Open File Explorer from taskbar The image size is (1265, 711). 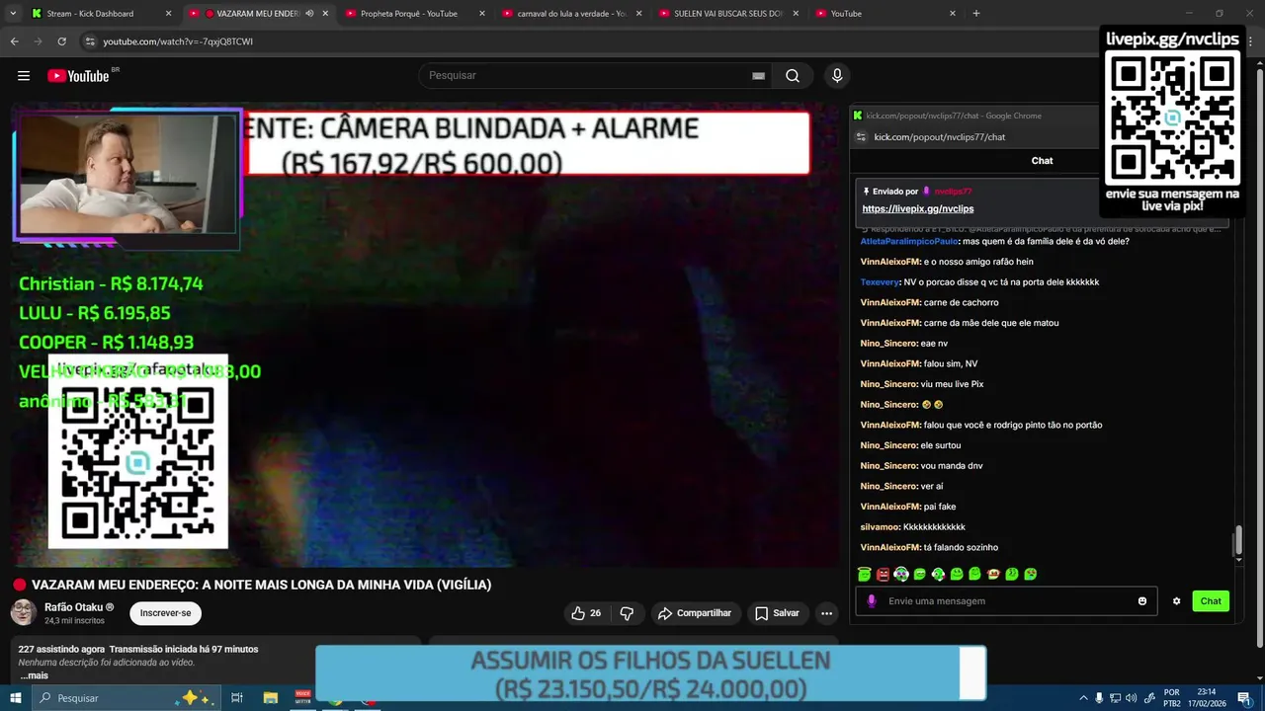click(x=270, y=698)
